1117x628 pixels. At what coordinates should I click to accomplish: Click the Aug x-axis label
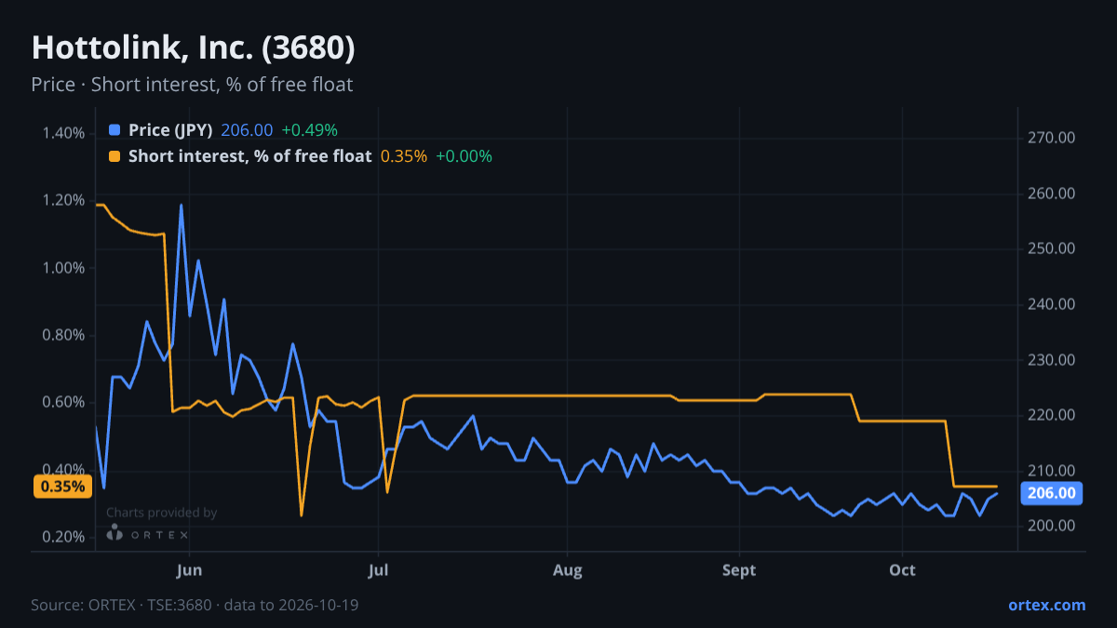[568, 569]
